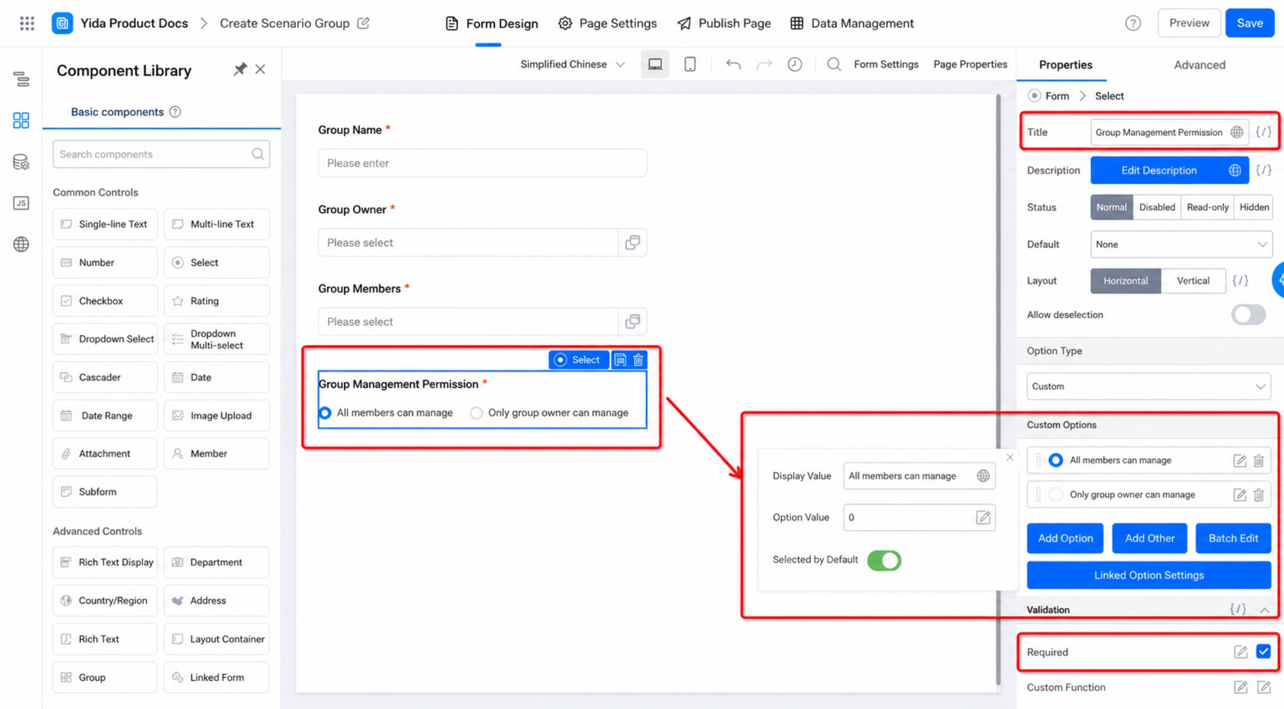Uncheck the Required checkbox

1263,651
